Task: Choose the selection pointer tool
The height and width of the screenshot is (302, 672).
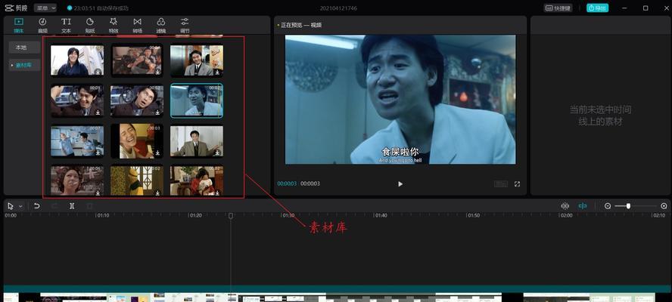Action: pyautogui.click(x=11, y=206)
